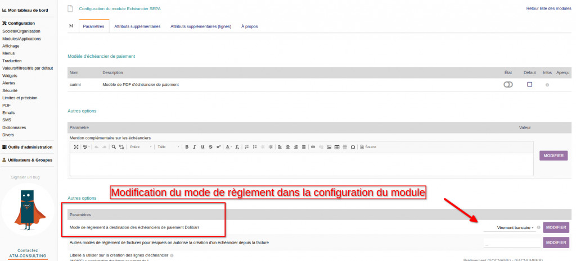Remove text formatting
Viewport: 576px width, 261px height.
coord(237,147)
